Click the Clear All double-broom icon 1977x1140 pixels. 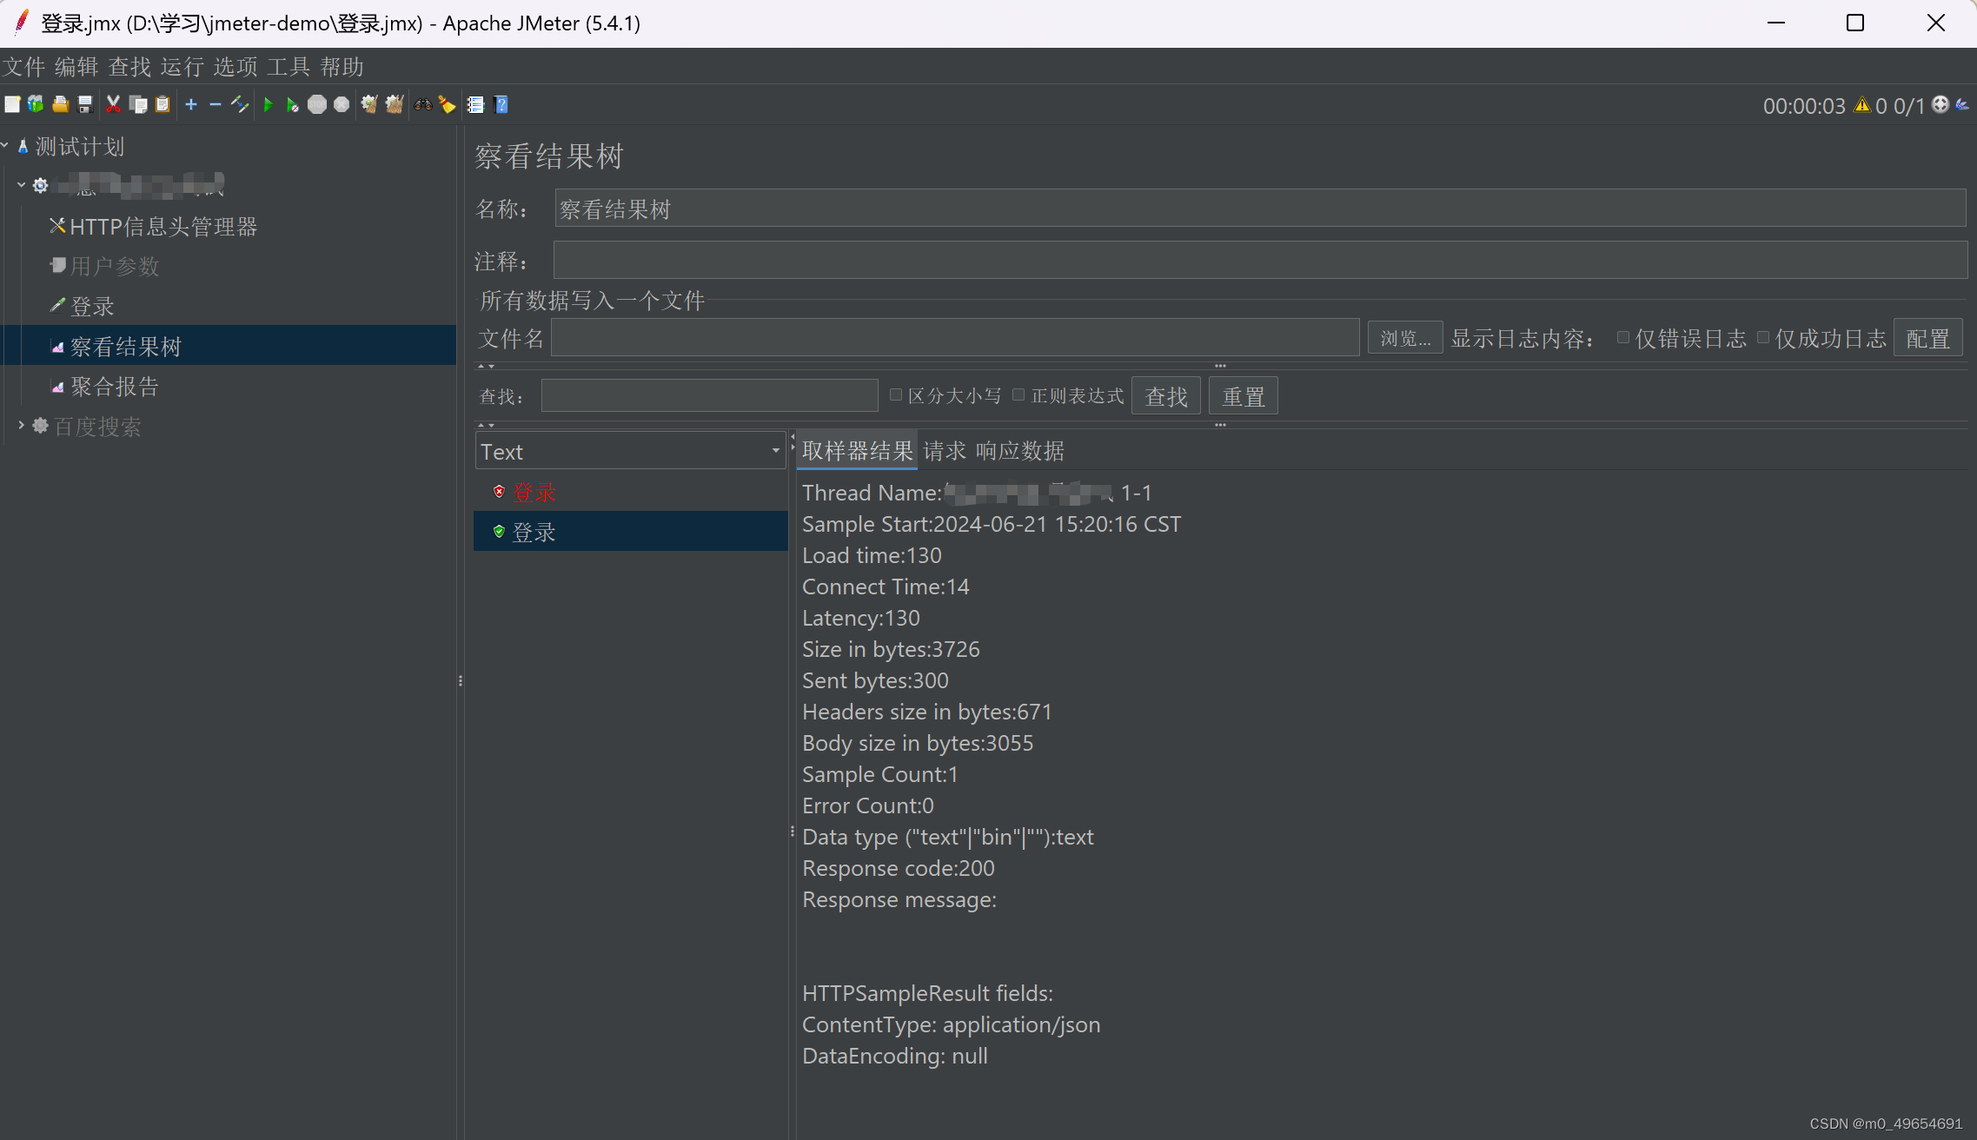395,105
